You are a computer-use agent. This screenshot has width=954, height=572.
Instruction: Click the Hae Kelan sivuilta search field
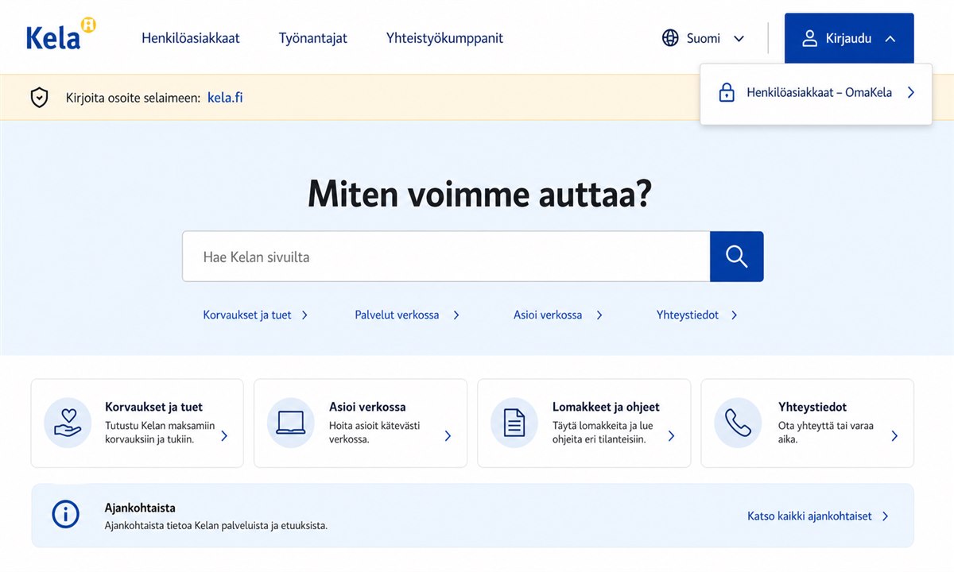(x=446, y=257)
